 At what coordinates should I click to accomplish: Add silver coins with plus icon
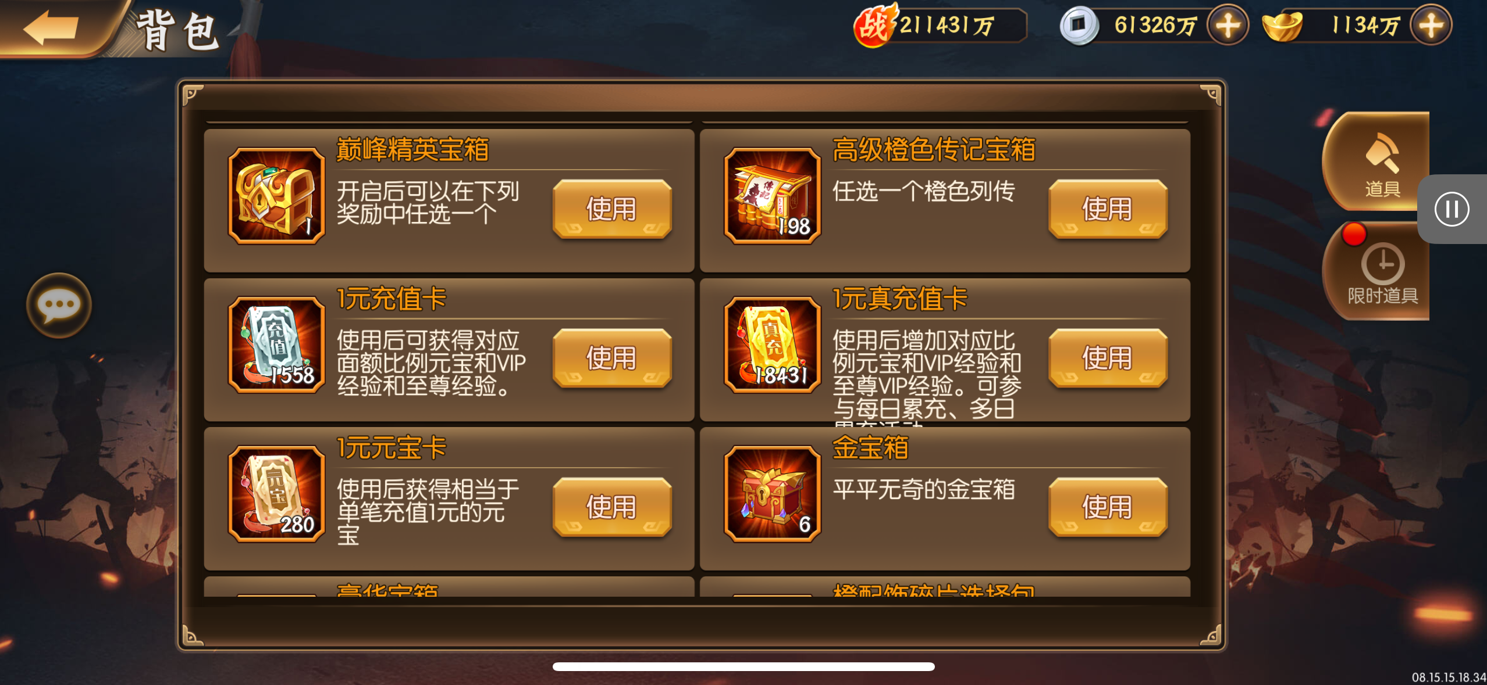(x=1228, y=25)
